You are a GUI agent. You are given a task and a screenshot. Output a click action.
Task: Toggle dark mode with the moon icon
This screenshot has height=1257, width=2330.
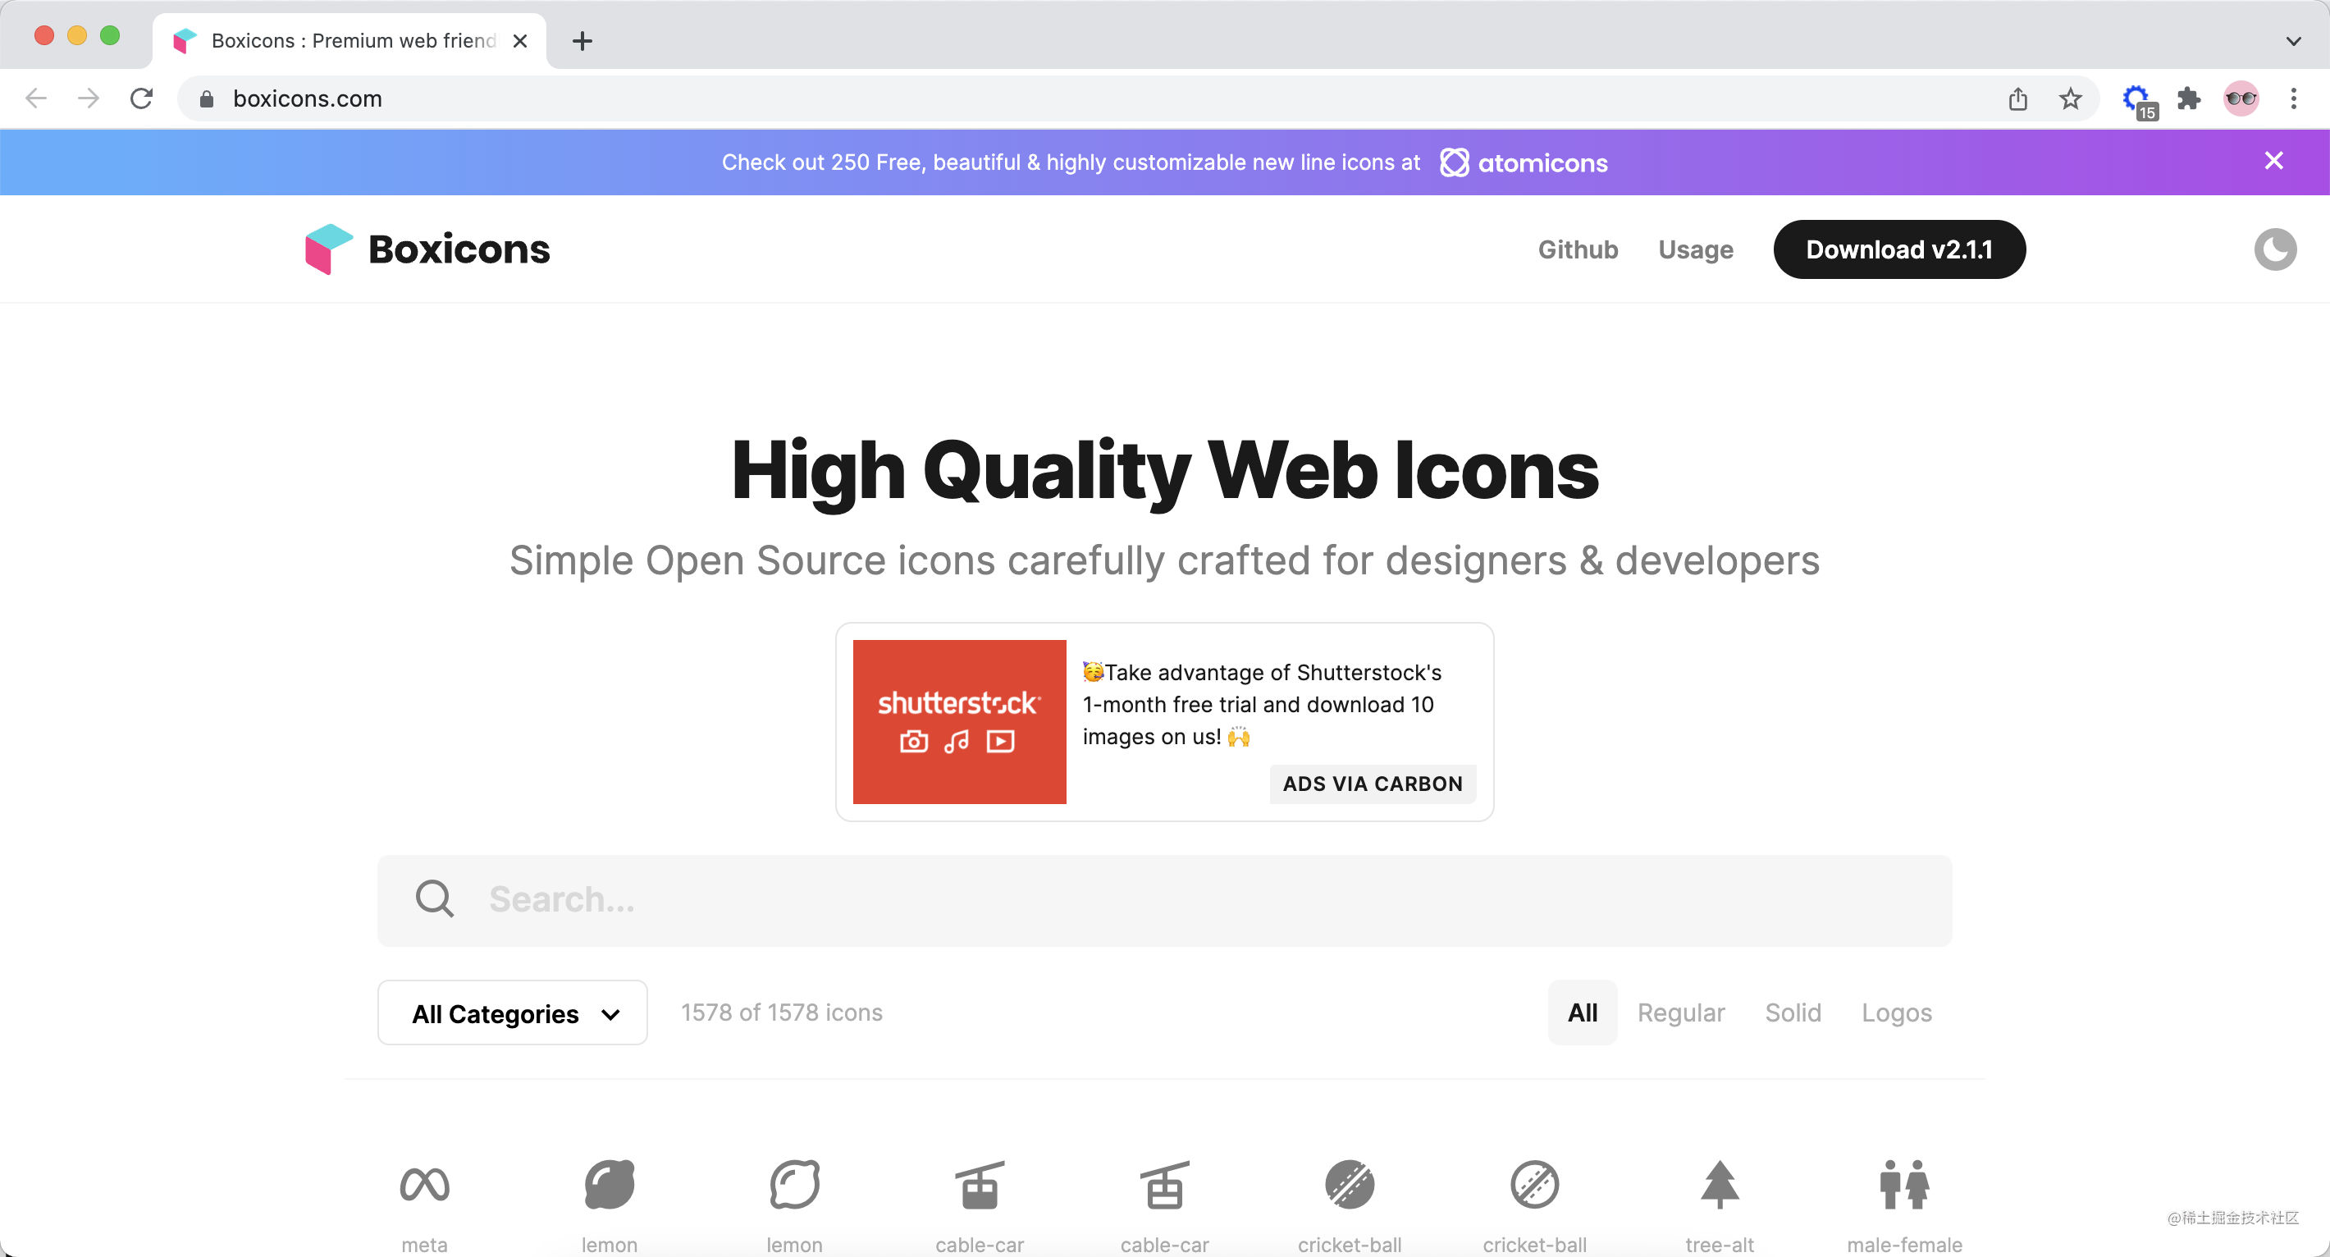click(2276, 249)
